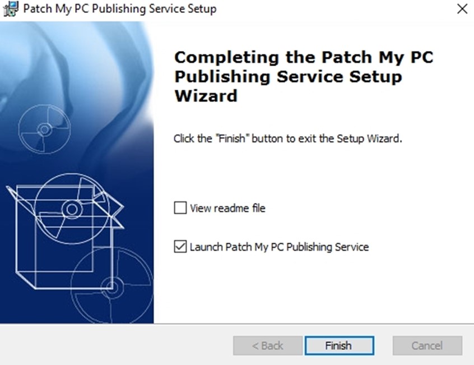474x365 pixels.
Task: Click the disabled Cancel button
Action: click(x=427, y=345)
